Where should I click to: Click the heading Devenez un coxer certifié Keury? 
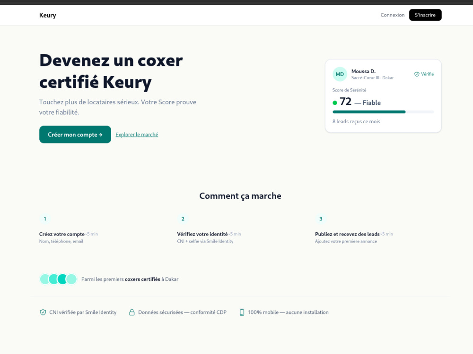(111, 71)
